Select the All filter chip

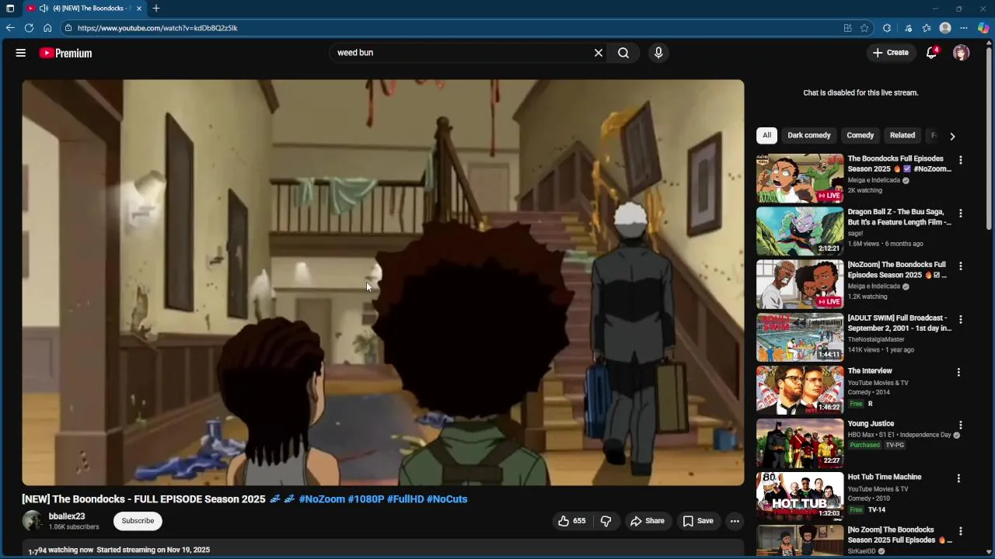click(766, 135)
